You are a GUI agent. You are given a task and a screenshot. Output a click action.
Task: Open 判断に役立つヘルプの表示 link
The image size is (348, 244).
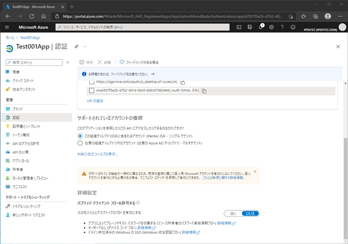[97, 154]
